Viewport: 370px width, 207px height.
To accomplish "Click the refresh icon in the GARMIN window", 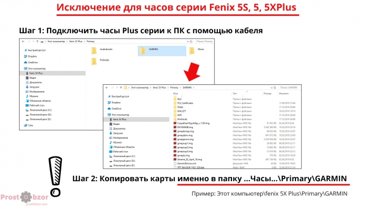I will (275, 88).
